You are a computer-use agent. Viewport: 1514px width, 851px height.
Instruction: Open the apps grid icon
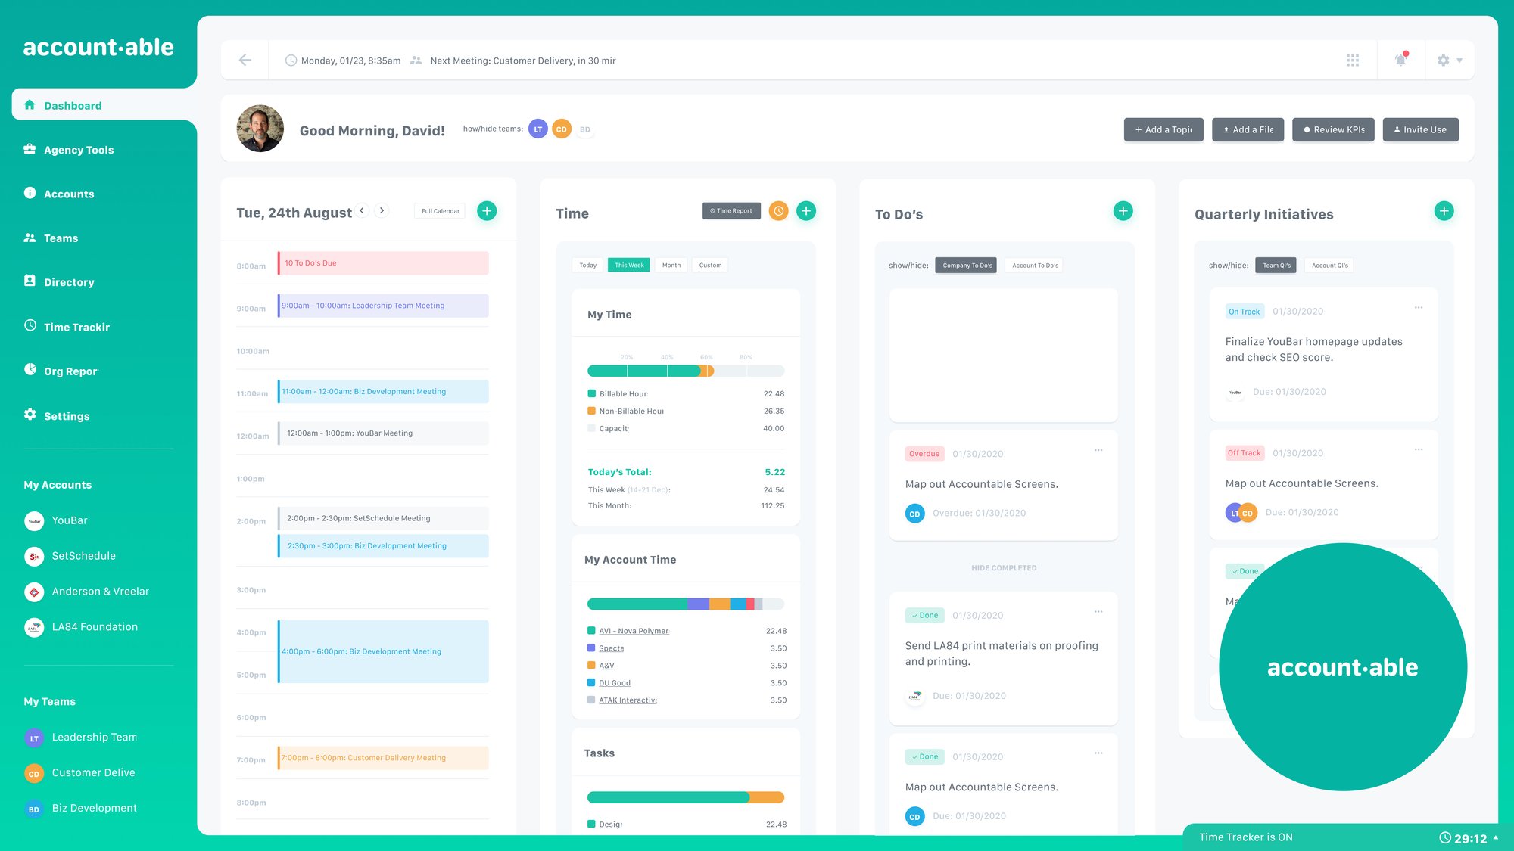point(1352,60)
